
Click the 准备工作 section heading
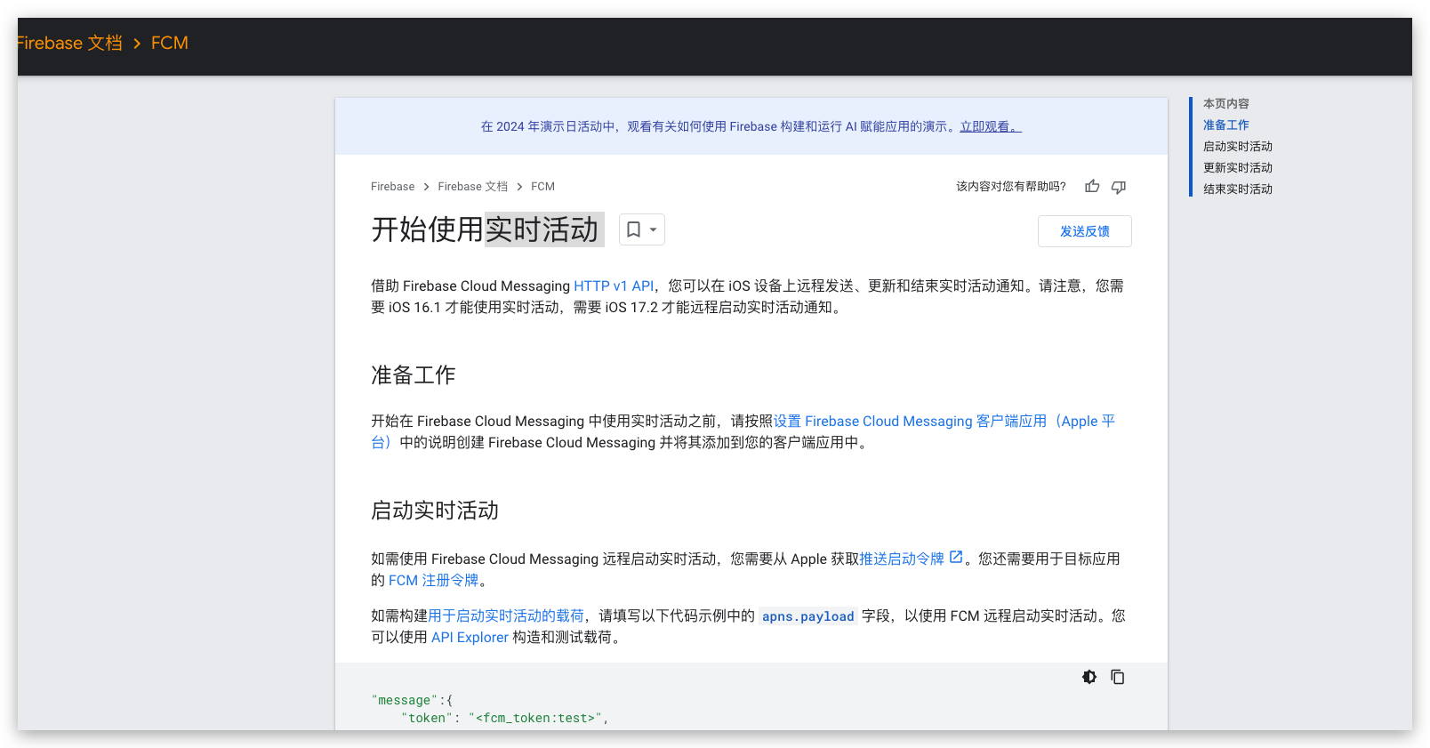coord(413,375)
